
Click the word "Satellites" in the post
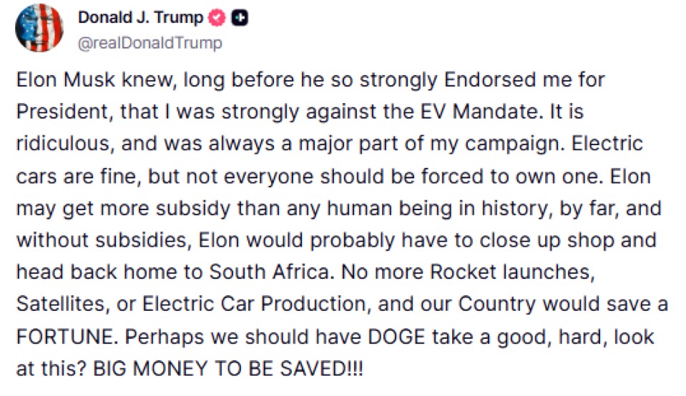62,305
